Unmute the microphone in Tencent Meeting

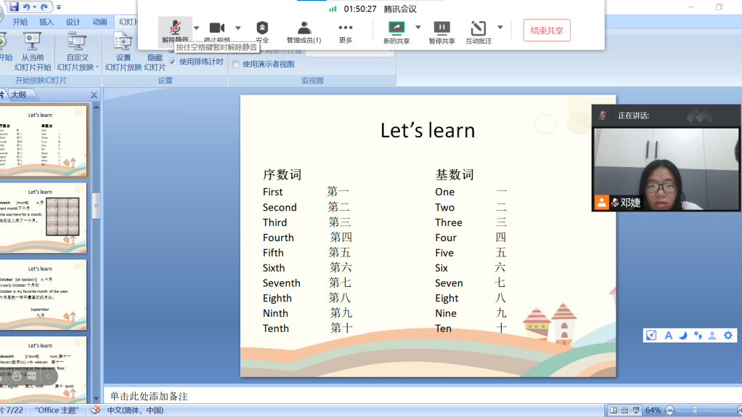(175, 31)
